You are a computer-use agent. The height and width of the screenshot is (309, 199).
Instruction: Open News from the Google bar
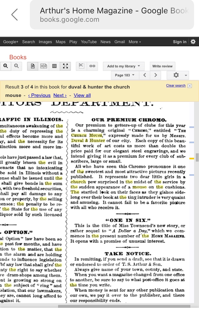pyautogui.click(x=105, y=42)
